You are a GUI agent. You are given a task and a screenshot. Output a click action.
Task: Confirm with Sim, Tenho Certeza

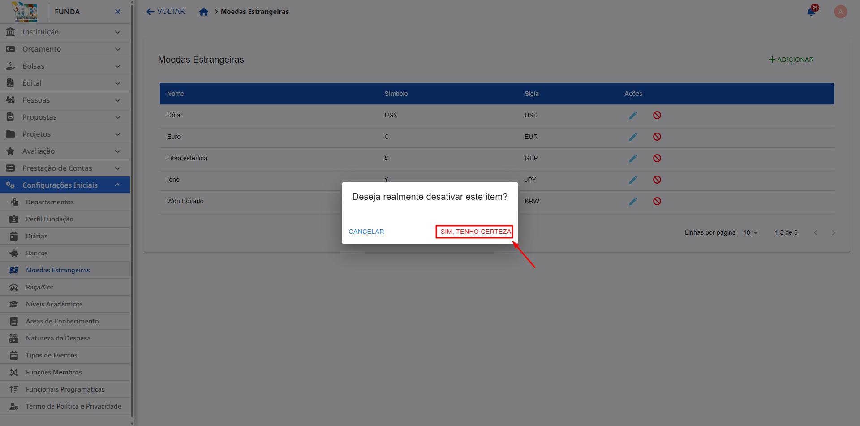click(475, 232)
